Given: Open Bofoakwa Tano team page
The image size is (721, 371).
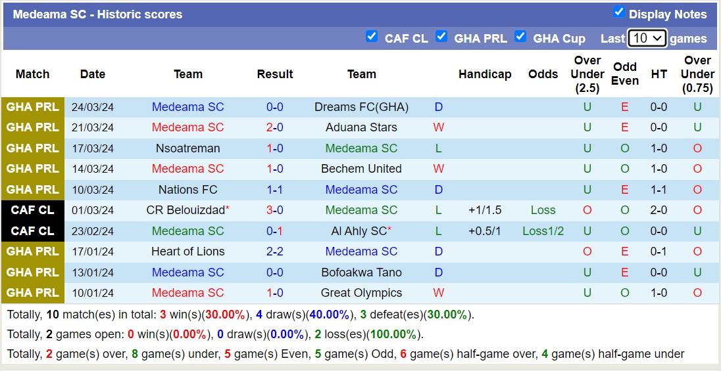Looking at the screenshot, I should point(361,273).
